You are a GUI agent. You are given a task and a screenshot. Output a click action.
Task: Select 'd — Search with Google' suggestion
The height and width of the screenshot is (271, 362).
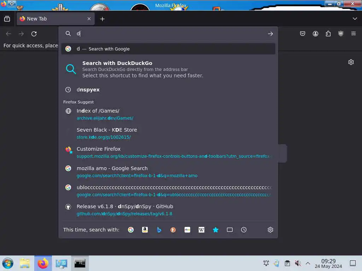pyautogui.click(x=168, y=49)
